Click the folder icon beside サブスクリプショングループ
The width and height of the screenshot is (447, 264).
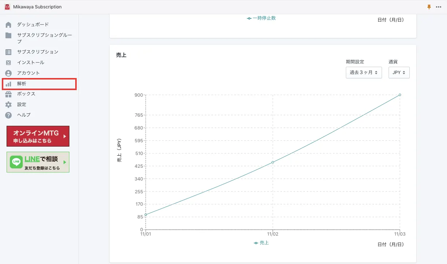8,35
